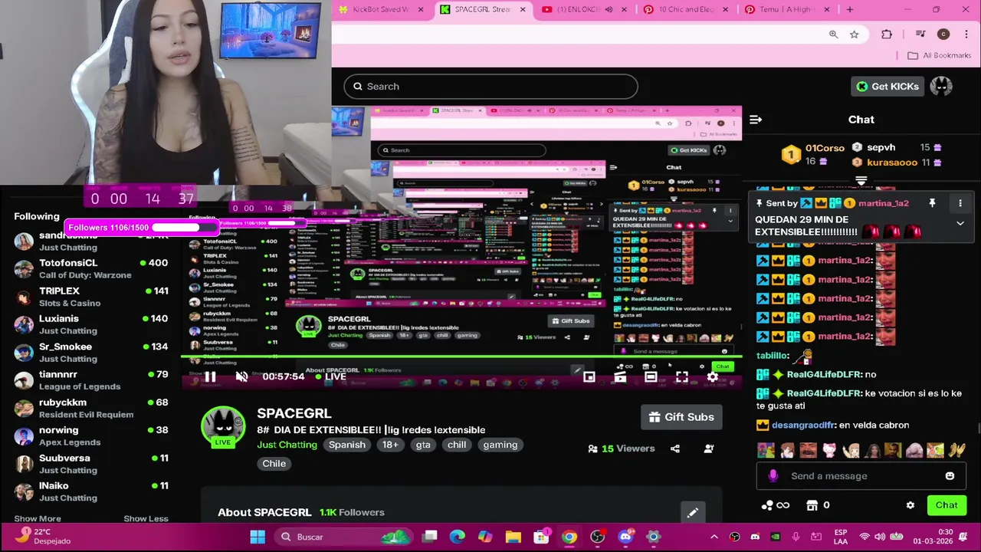
Task: Open the All Bookmarks folder
Action: point(939,55)
